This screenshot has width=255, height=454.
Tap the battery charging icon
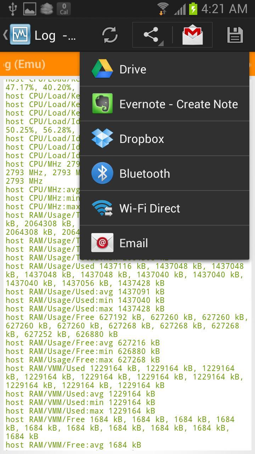pos(193,9)
